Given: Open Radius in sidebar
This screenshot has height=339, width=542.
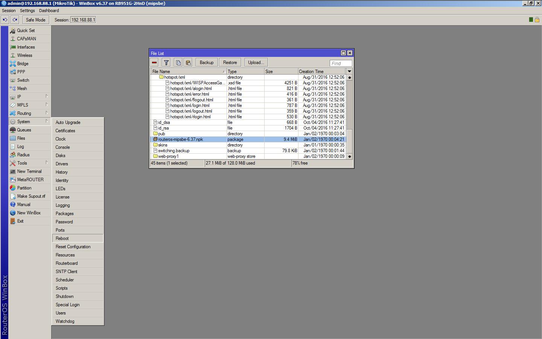Looking at the screenshot, I should pos(30,155).
